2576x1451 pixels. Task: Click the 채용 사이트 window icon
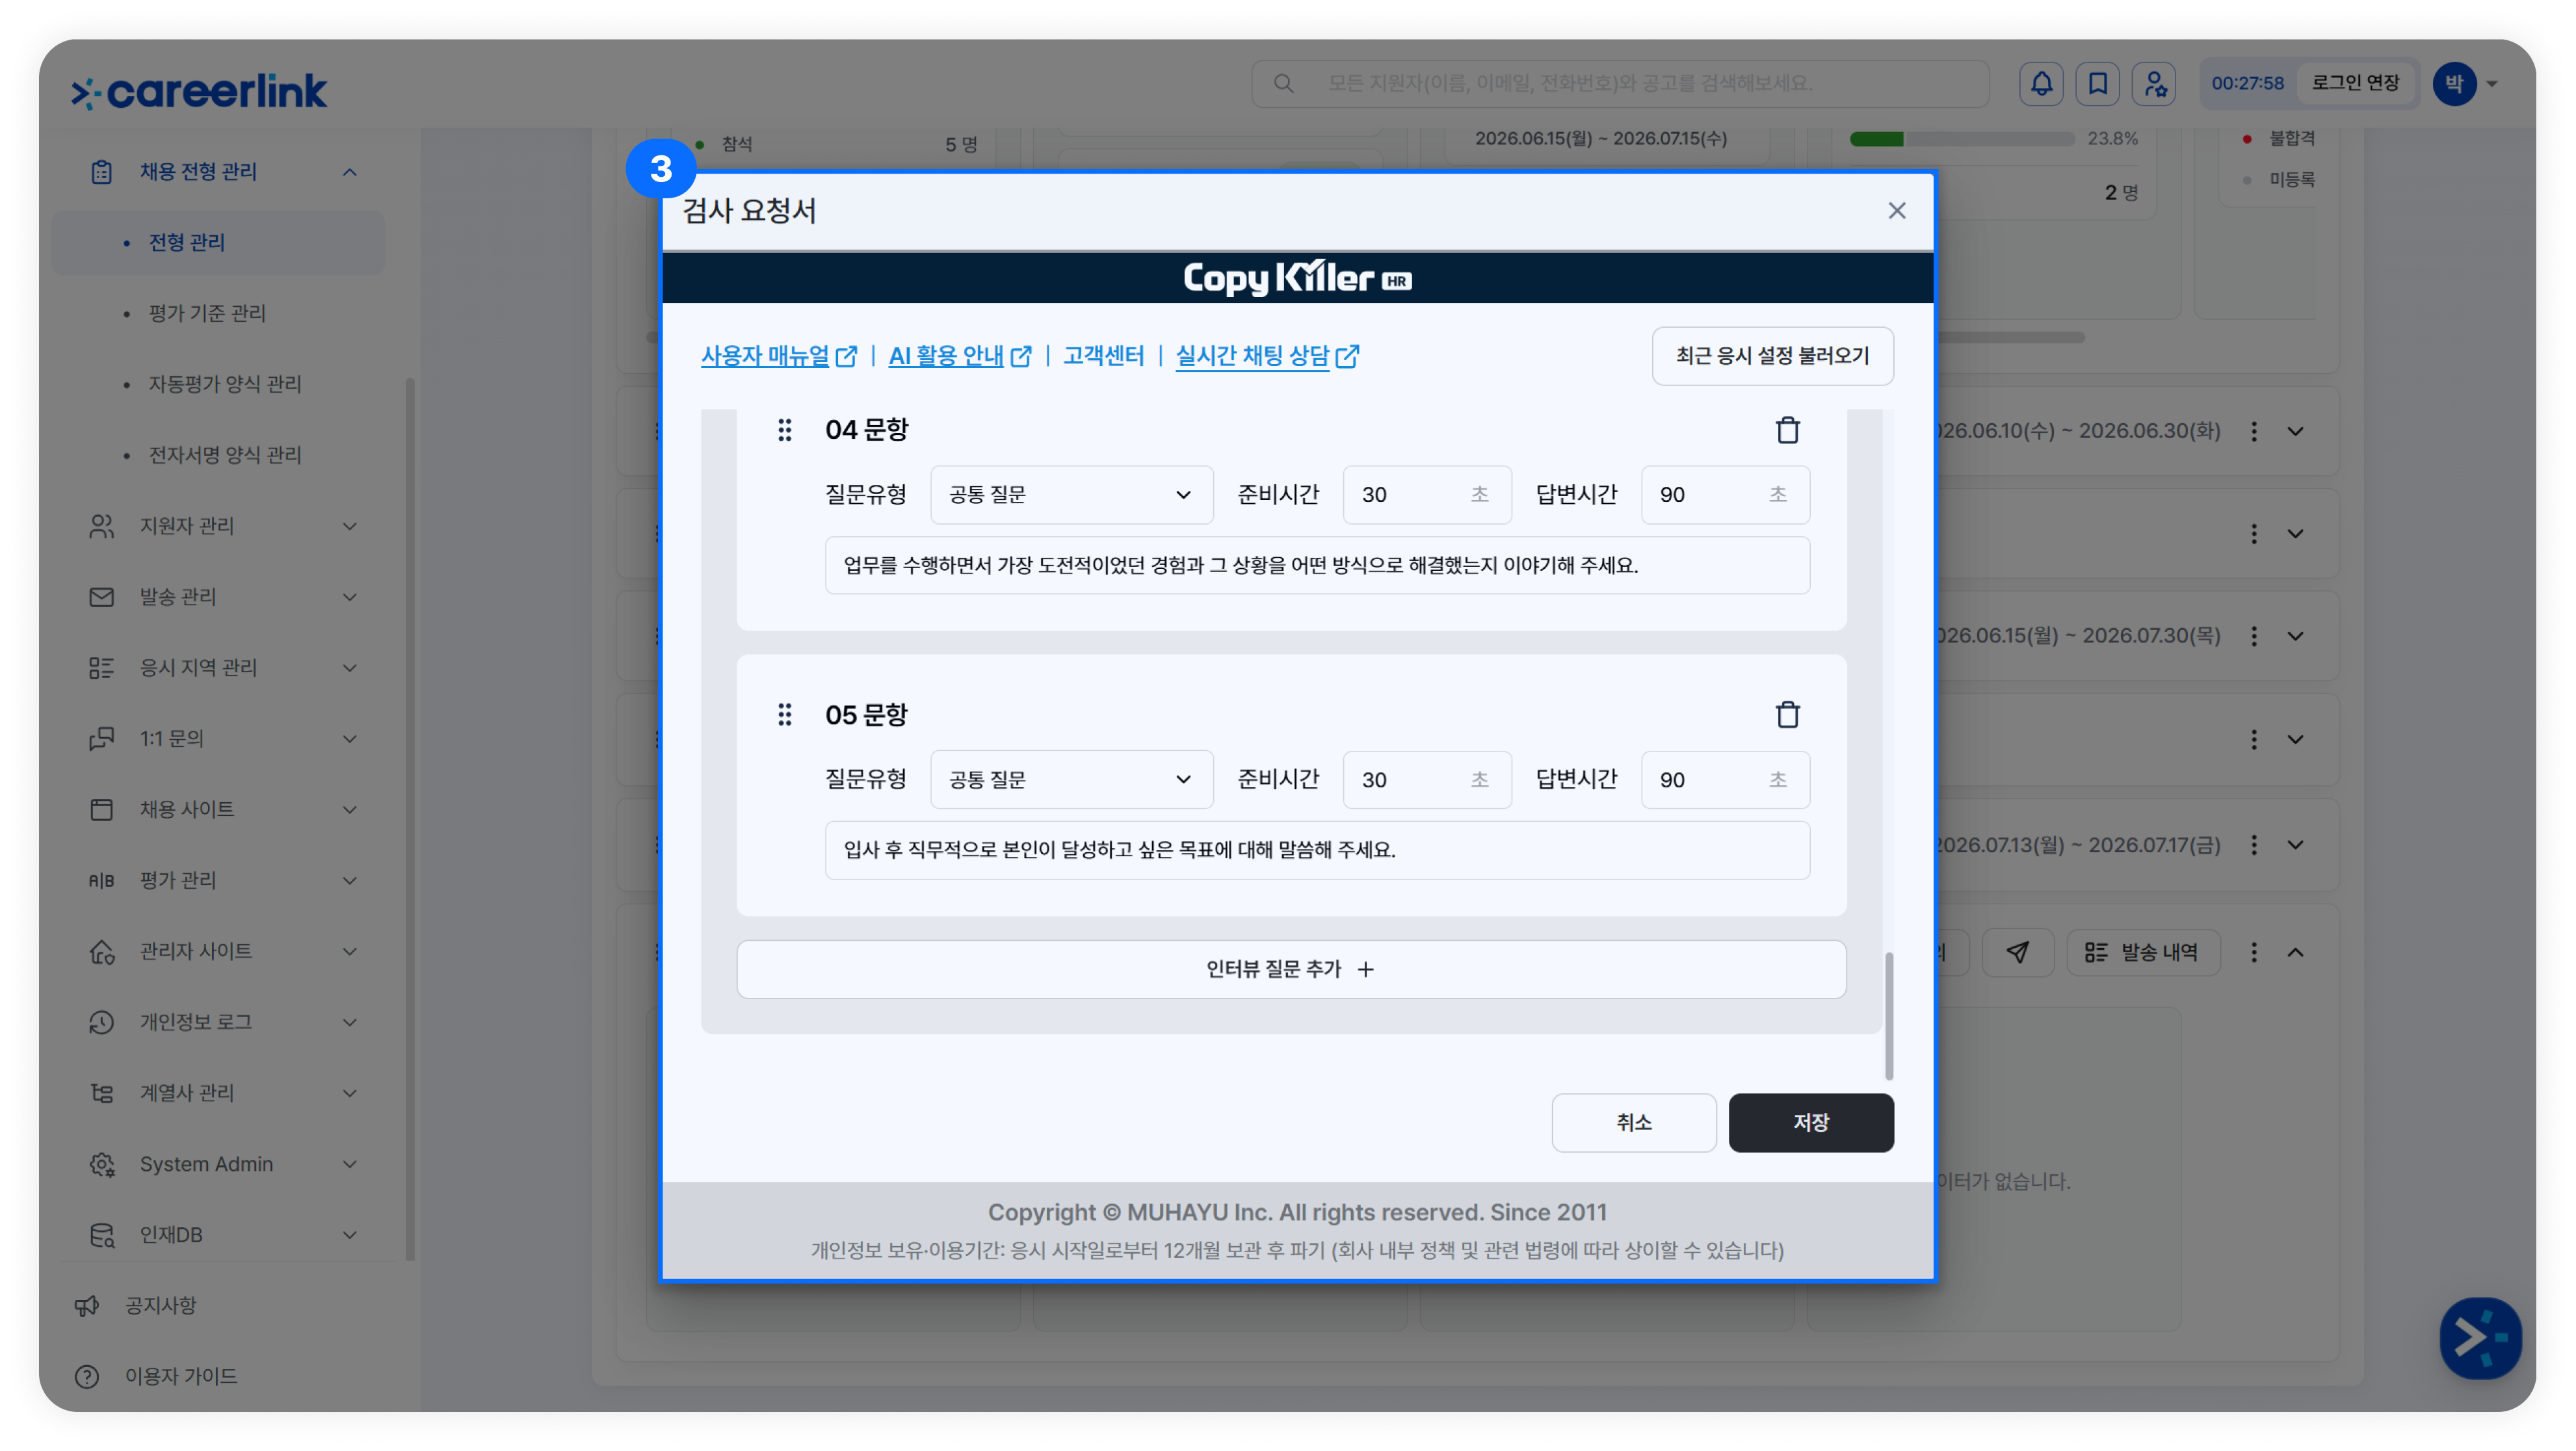coord(101,810)
